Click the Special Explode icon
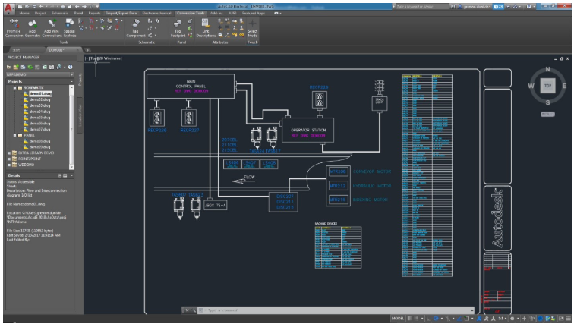 (x=70, y=24)
